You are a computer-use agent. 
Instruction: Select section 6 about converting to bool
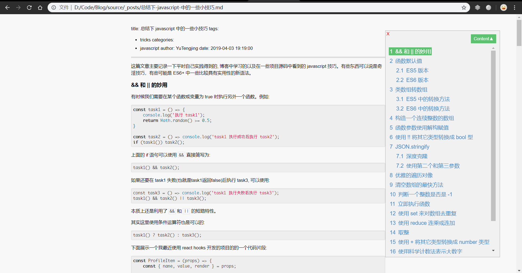tap(431, 137)
